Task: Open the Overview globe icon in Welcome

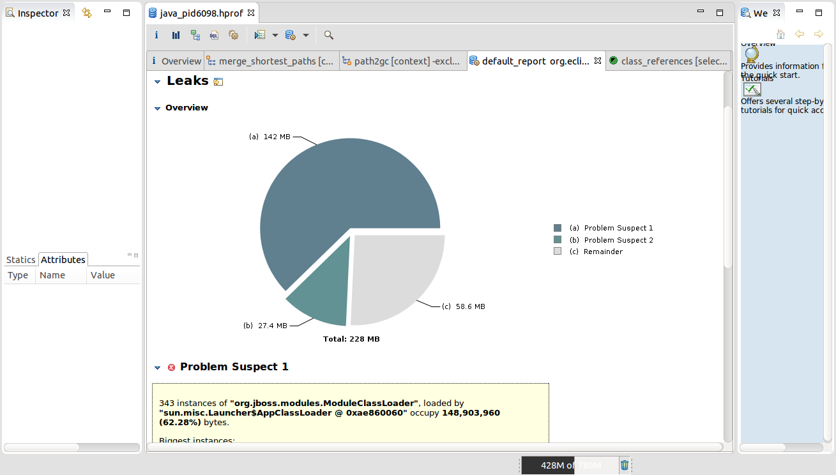Action: [752, 54]
